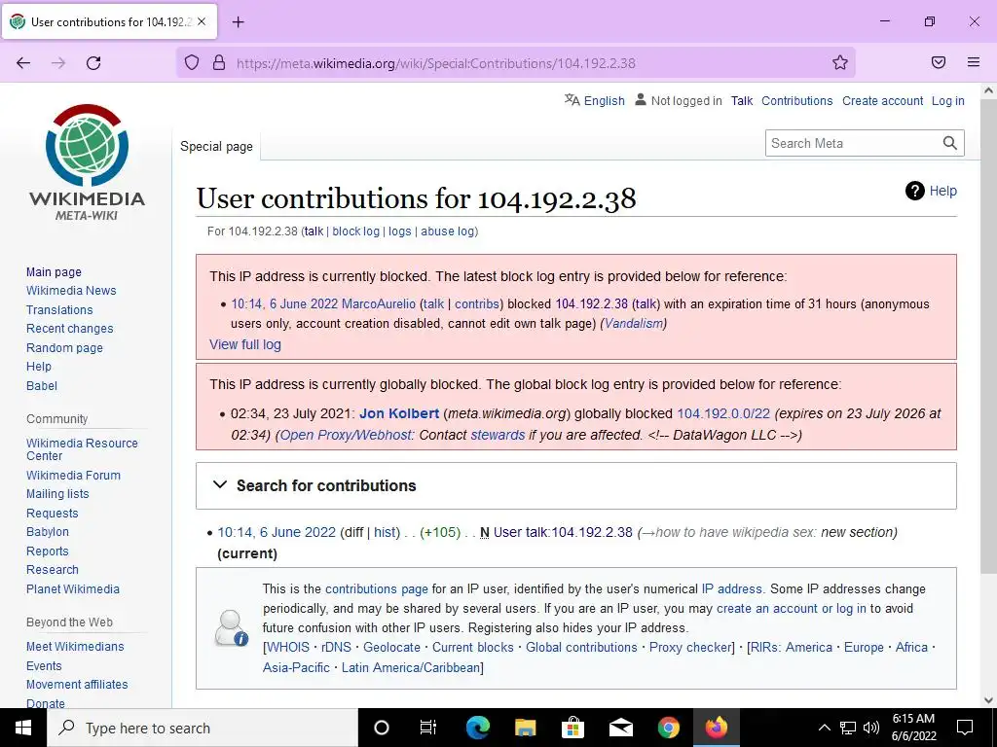Open MarcoAurelio user link
997x747 pixels.
pyautogui.click(x=379, y=303)
